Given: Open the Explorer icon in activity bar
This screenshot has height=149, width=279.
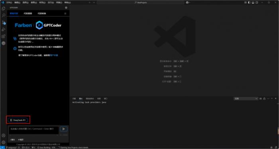Looking at the screenshot, I should pos(3,8).
